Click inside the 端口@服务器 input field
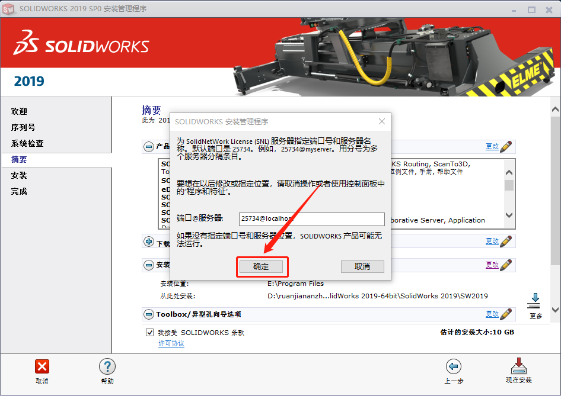Screen dimensions: 561x396 (x=311, y=219)
